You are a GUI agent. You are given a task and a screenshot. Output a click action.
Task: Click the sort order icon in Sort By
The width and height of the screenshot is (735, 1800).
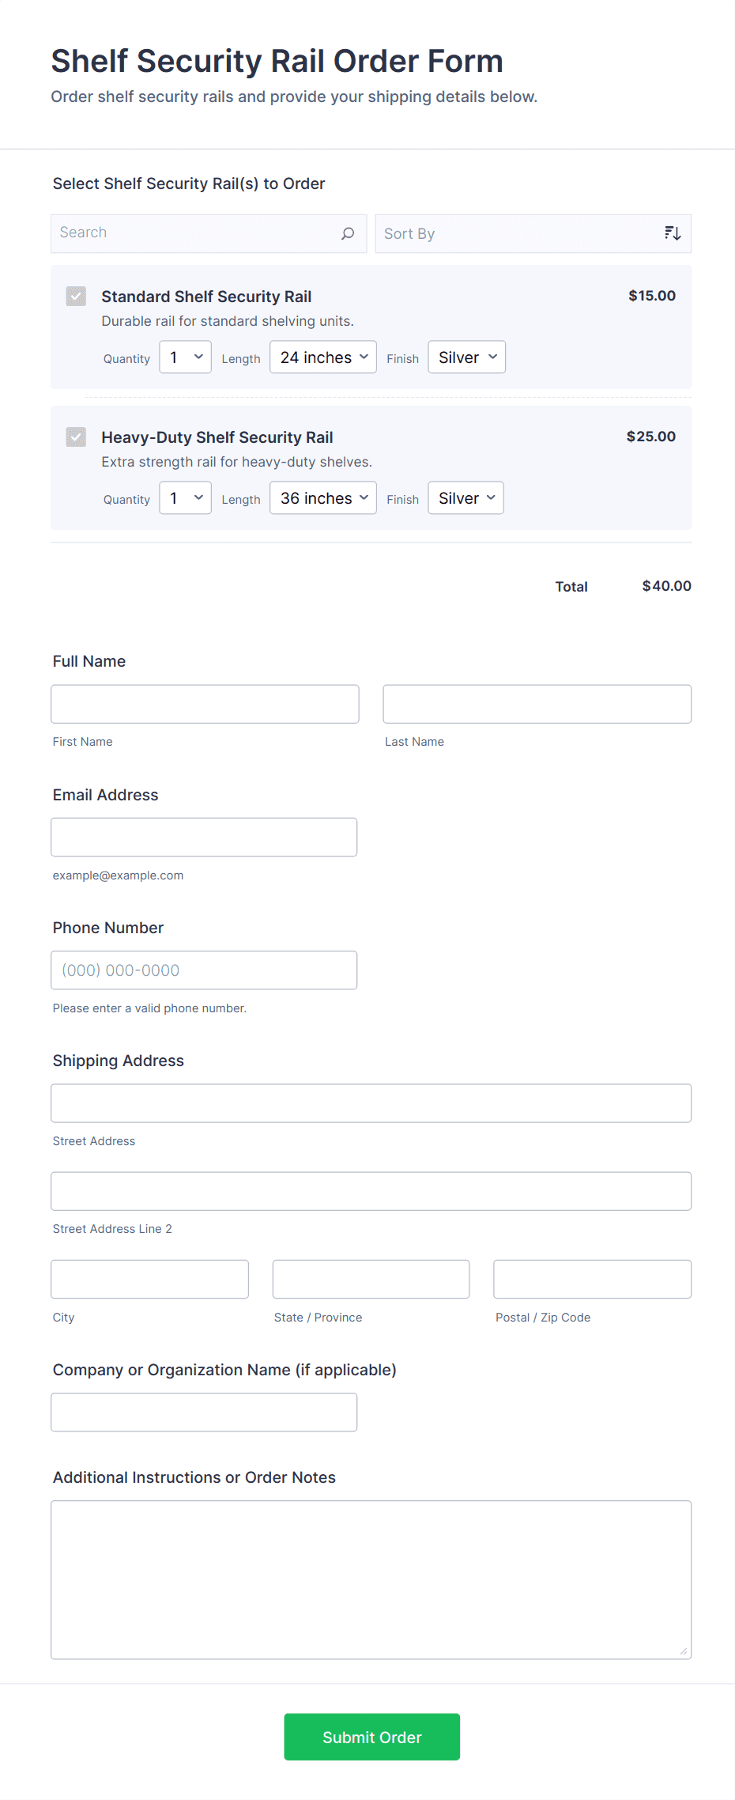(672, 233)
